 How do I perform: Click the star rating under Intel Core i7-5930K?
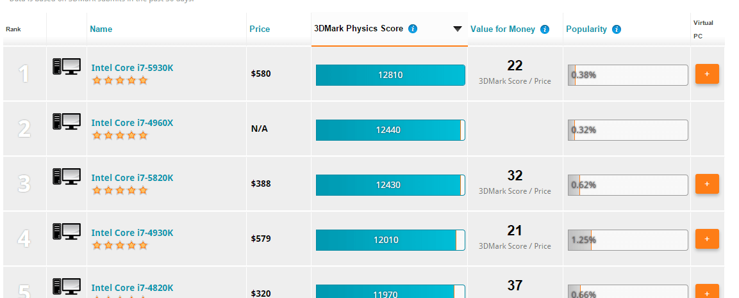(x=120, y=81)
